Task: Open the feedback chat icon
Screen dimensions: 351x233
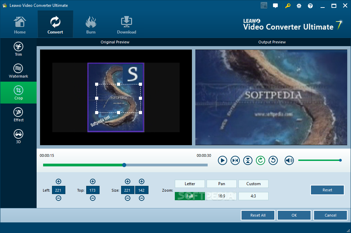Action: (275, 6)
